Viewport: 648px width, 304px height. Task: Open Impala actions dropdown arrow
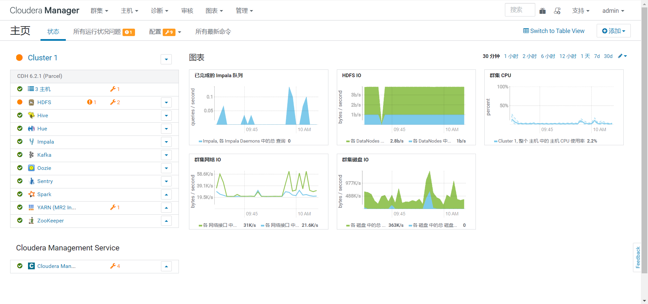(166, 142)
